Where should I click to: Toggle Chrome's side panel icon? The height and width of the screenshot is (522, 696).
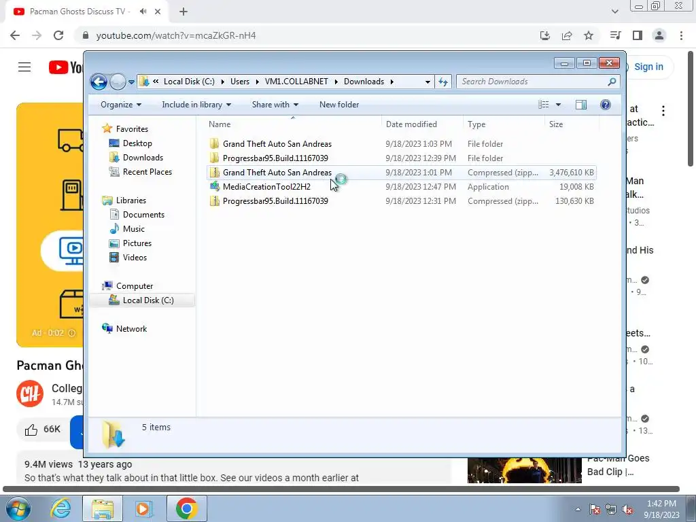[638, 35]
